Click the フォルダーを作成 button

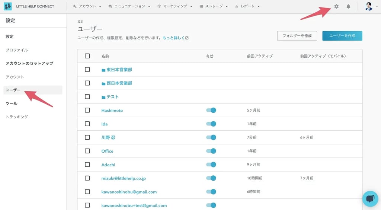[x=297, y=36]
